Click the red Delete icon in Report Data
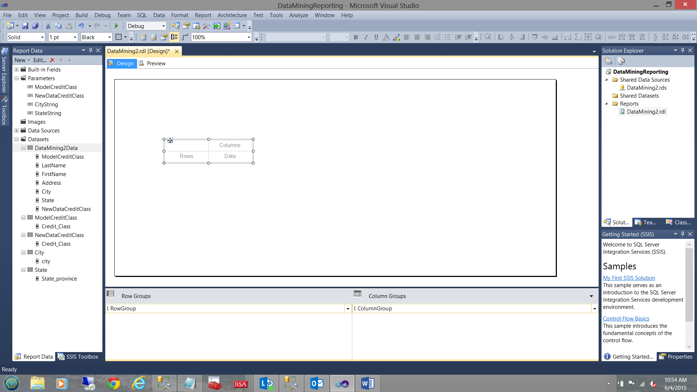 [52, 60]
